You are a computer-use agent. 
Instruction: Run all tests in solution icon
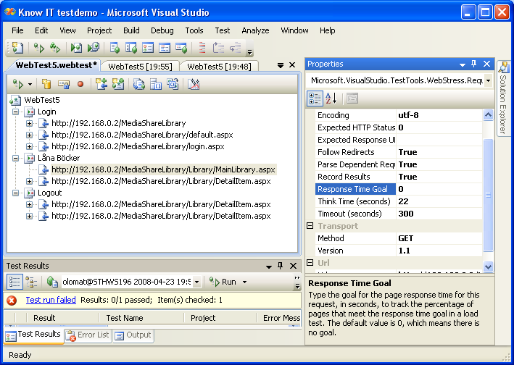tap(55, 48)
